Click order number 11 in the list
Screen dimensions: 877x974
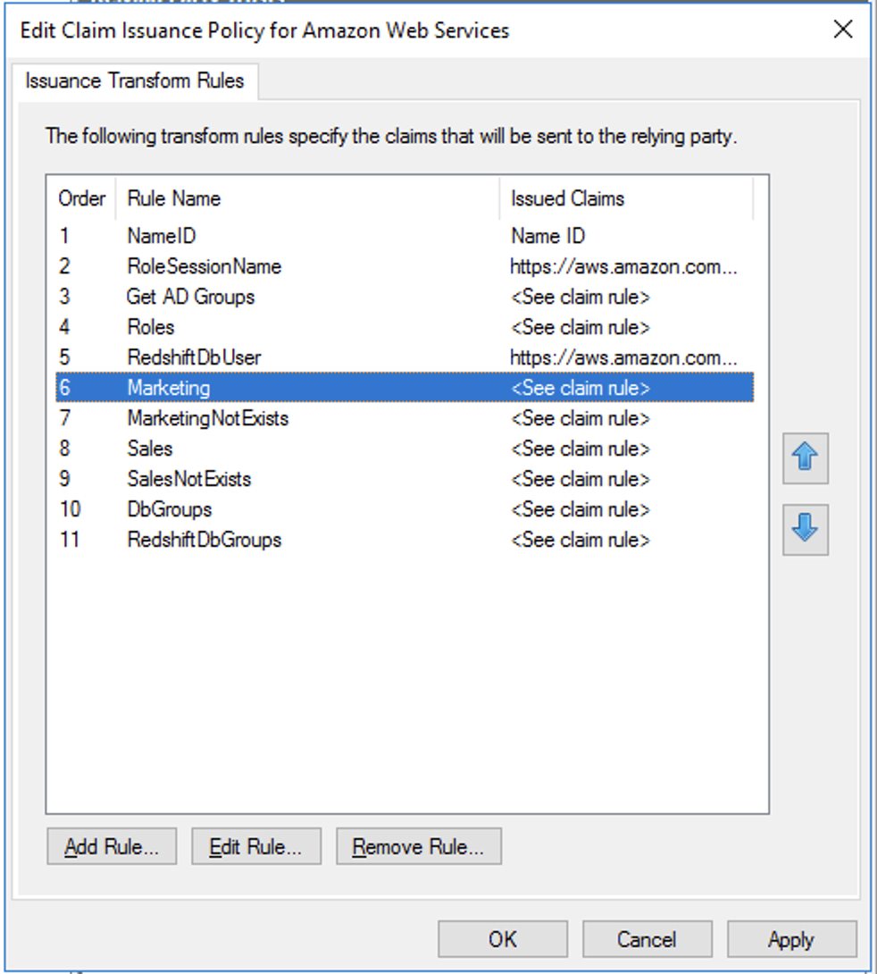point(71,540)
